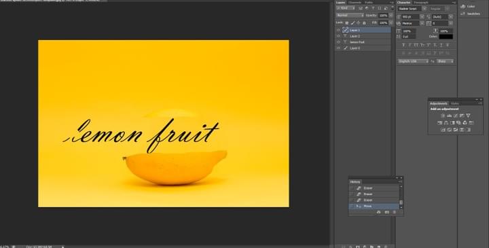The image size is (489, 248).
Task: Open the font family dropdown
Action: pos(424,9)
